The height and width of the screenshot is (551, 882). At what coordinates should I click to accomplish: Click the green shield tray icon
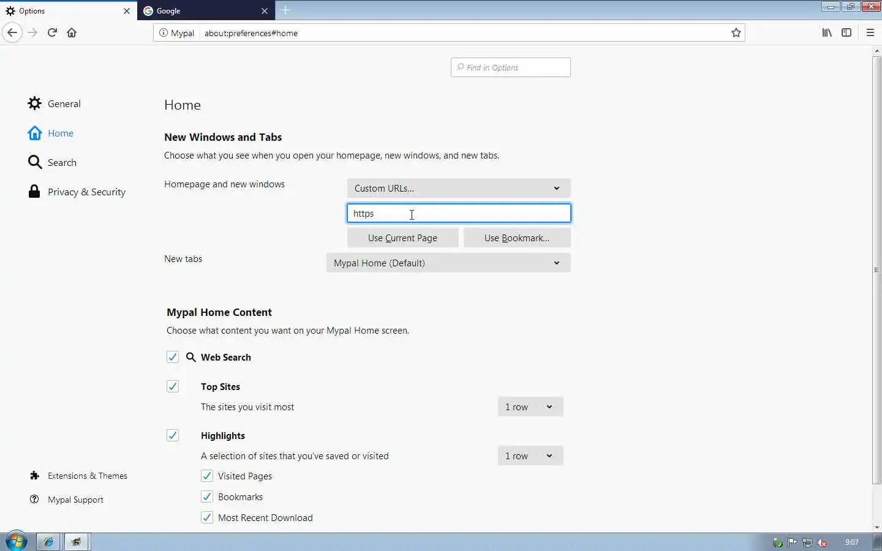778,542
